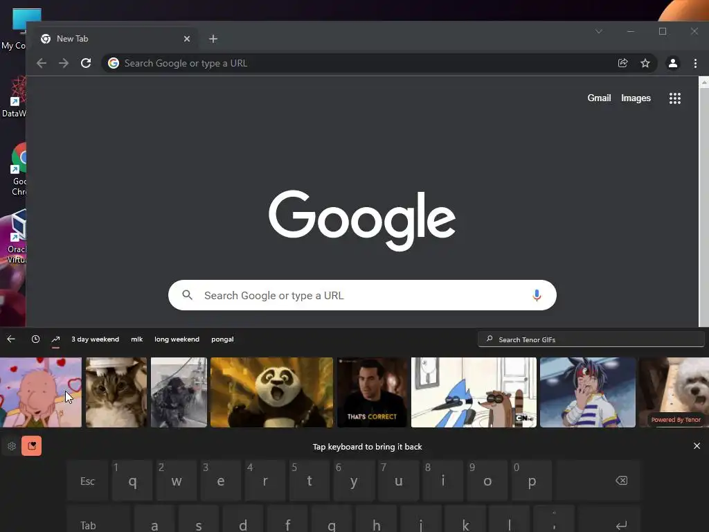Open tab search chevron in title bar

599,31
